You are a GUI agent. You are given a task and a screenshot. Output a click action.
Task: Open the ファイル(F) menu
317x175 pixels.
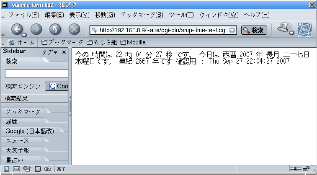(24, 15)
